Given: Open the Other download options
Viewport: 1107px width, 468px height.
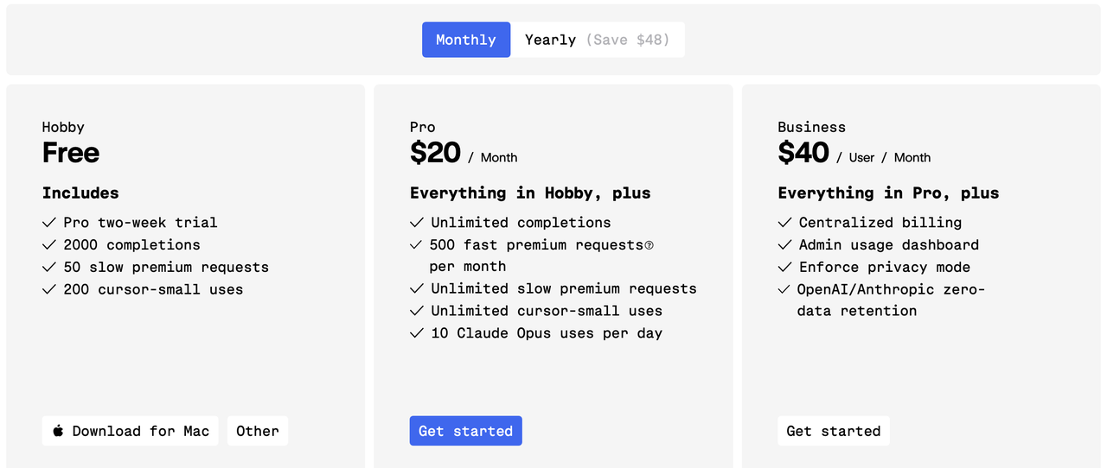Looking at the screenshot, I should 258,431.
